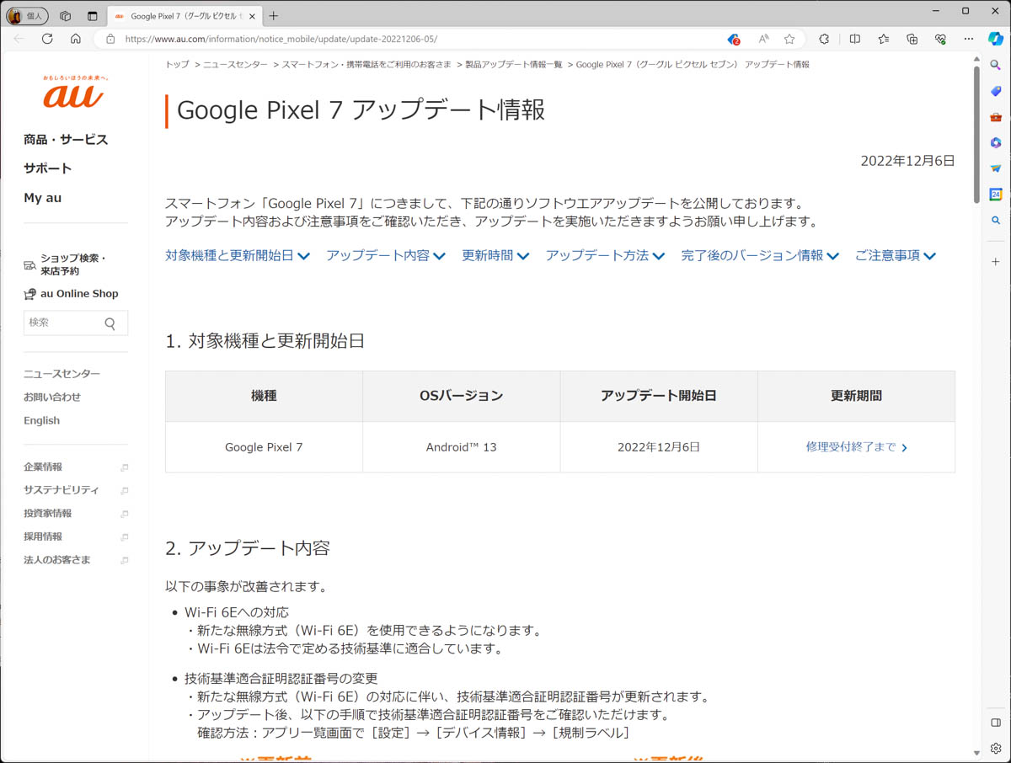The width and height of the screenshot is (1011, 763).
Task: Open the sidebar tools briefcase icon
Action: click(x=996, y=117)
